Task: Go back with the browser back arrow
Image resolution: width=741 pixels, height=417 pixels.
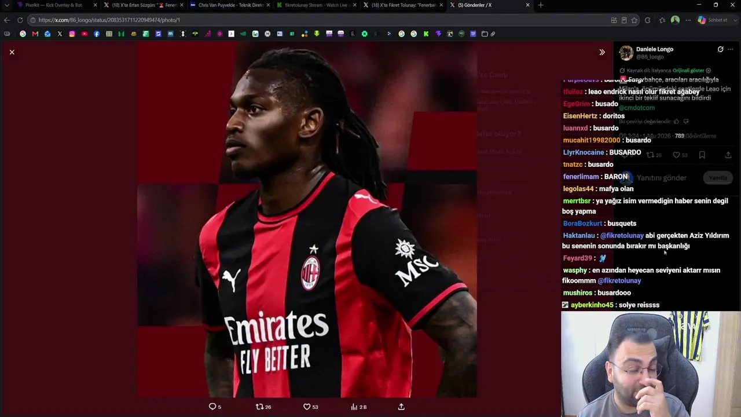Action: tap(7, 20)
